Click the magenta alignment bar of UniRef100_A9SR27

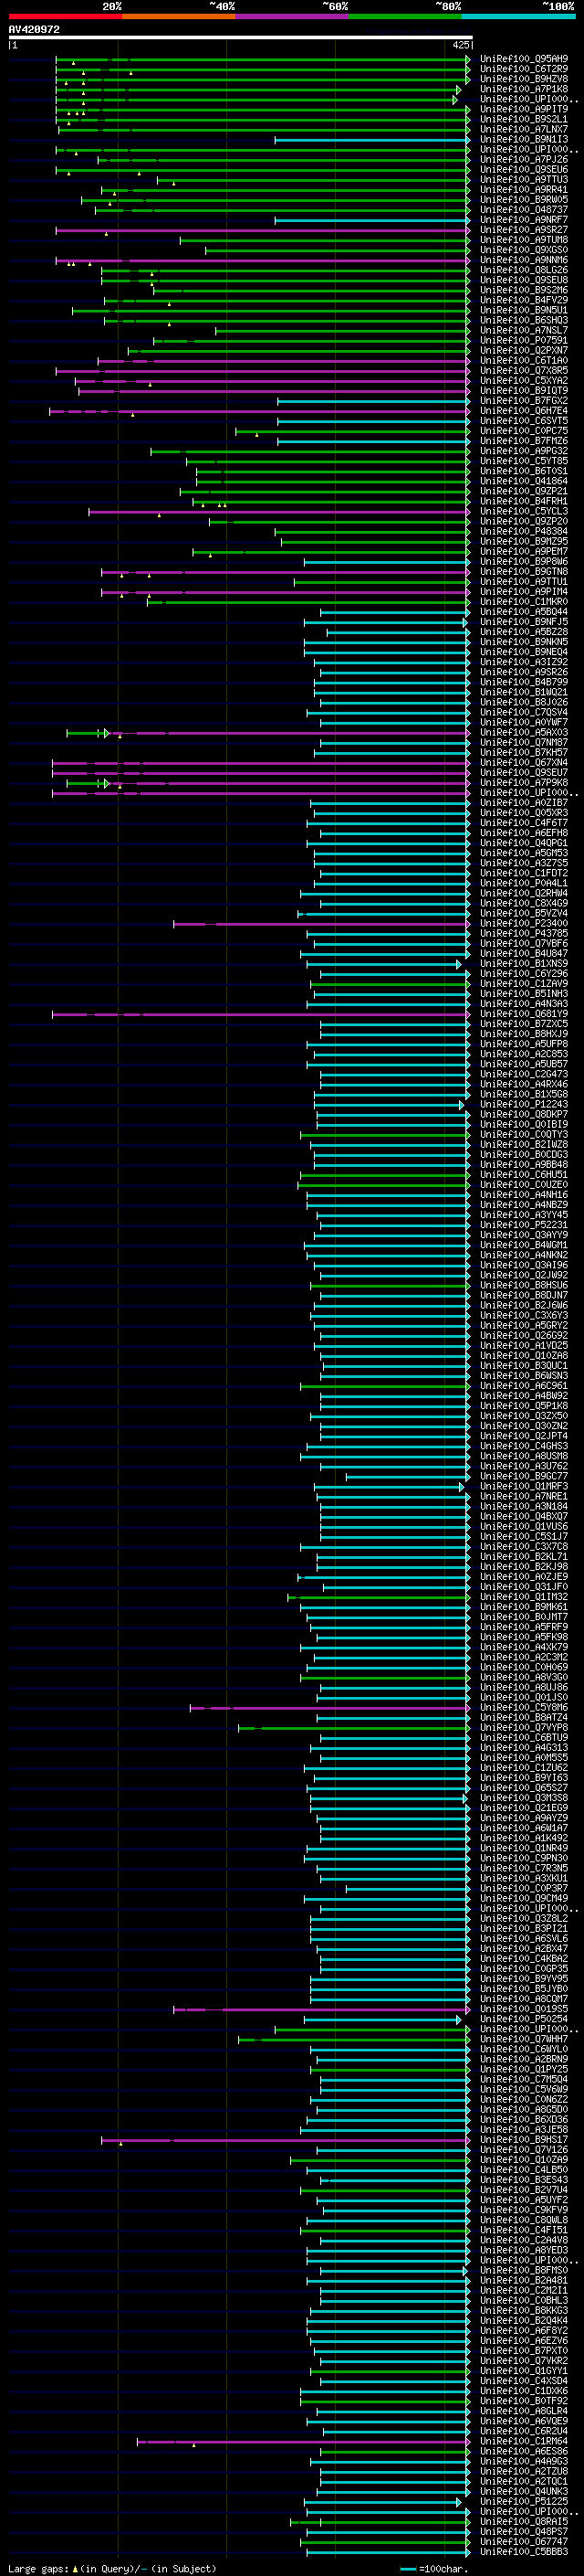[x=262, y=230]
